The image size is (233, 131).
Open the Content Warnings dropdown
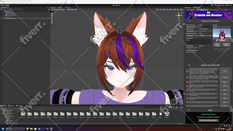point(192,36)
